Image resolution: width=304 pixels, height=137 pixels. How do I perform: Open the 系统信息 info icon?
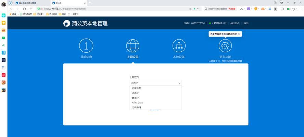click(x=86, y=46)
